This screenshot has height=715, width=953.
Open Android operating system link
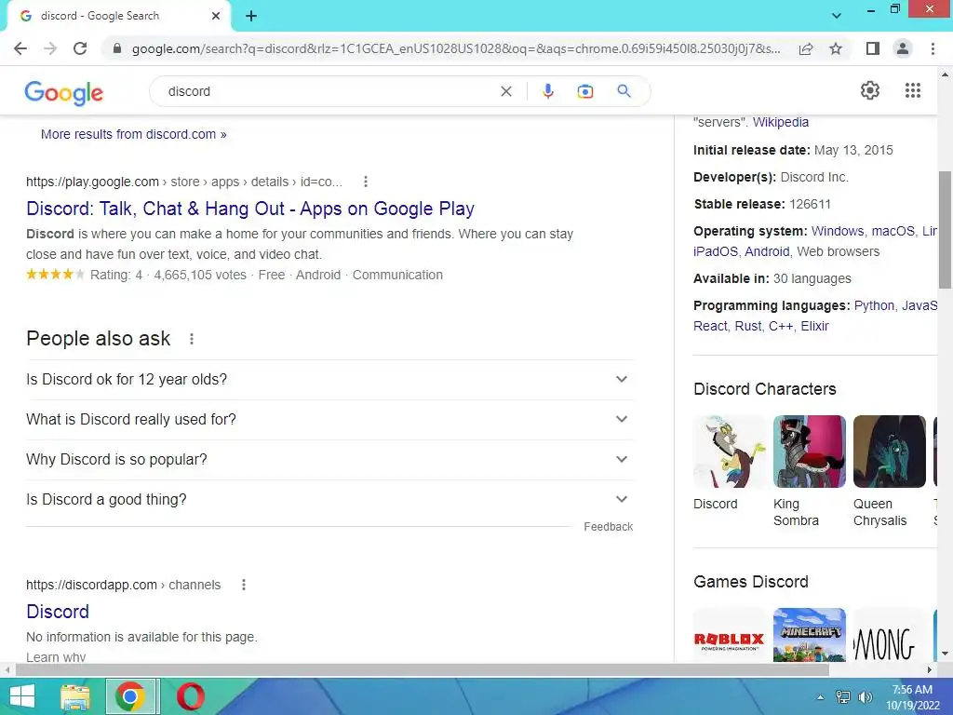coord(767,251)
